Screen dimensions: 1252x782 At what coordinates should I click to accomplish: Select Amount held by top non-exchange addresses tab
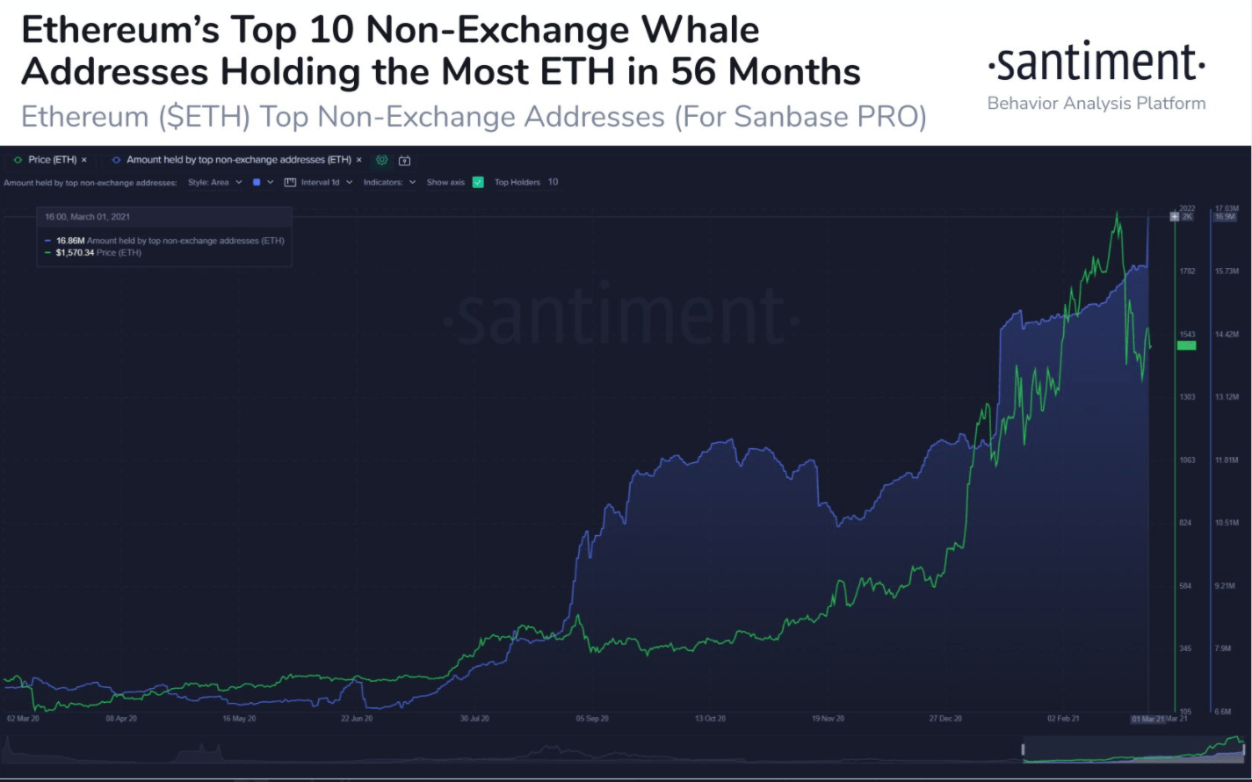click(x=238, y=160)
